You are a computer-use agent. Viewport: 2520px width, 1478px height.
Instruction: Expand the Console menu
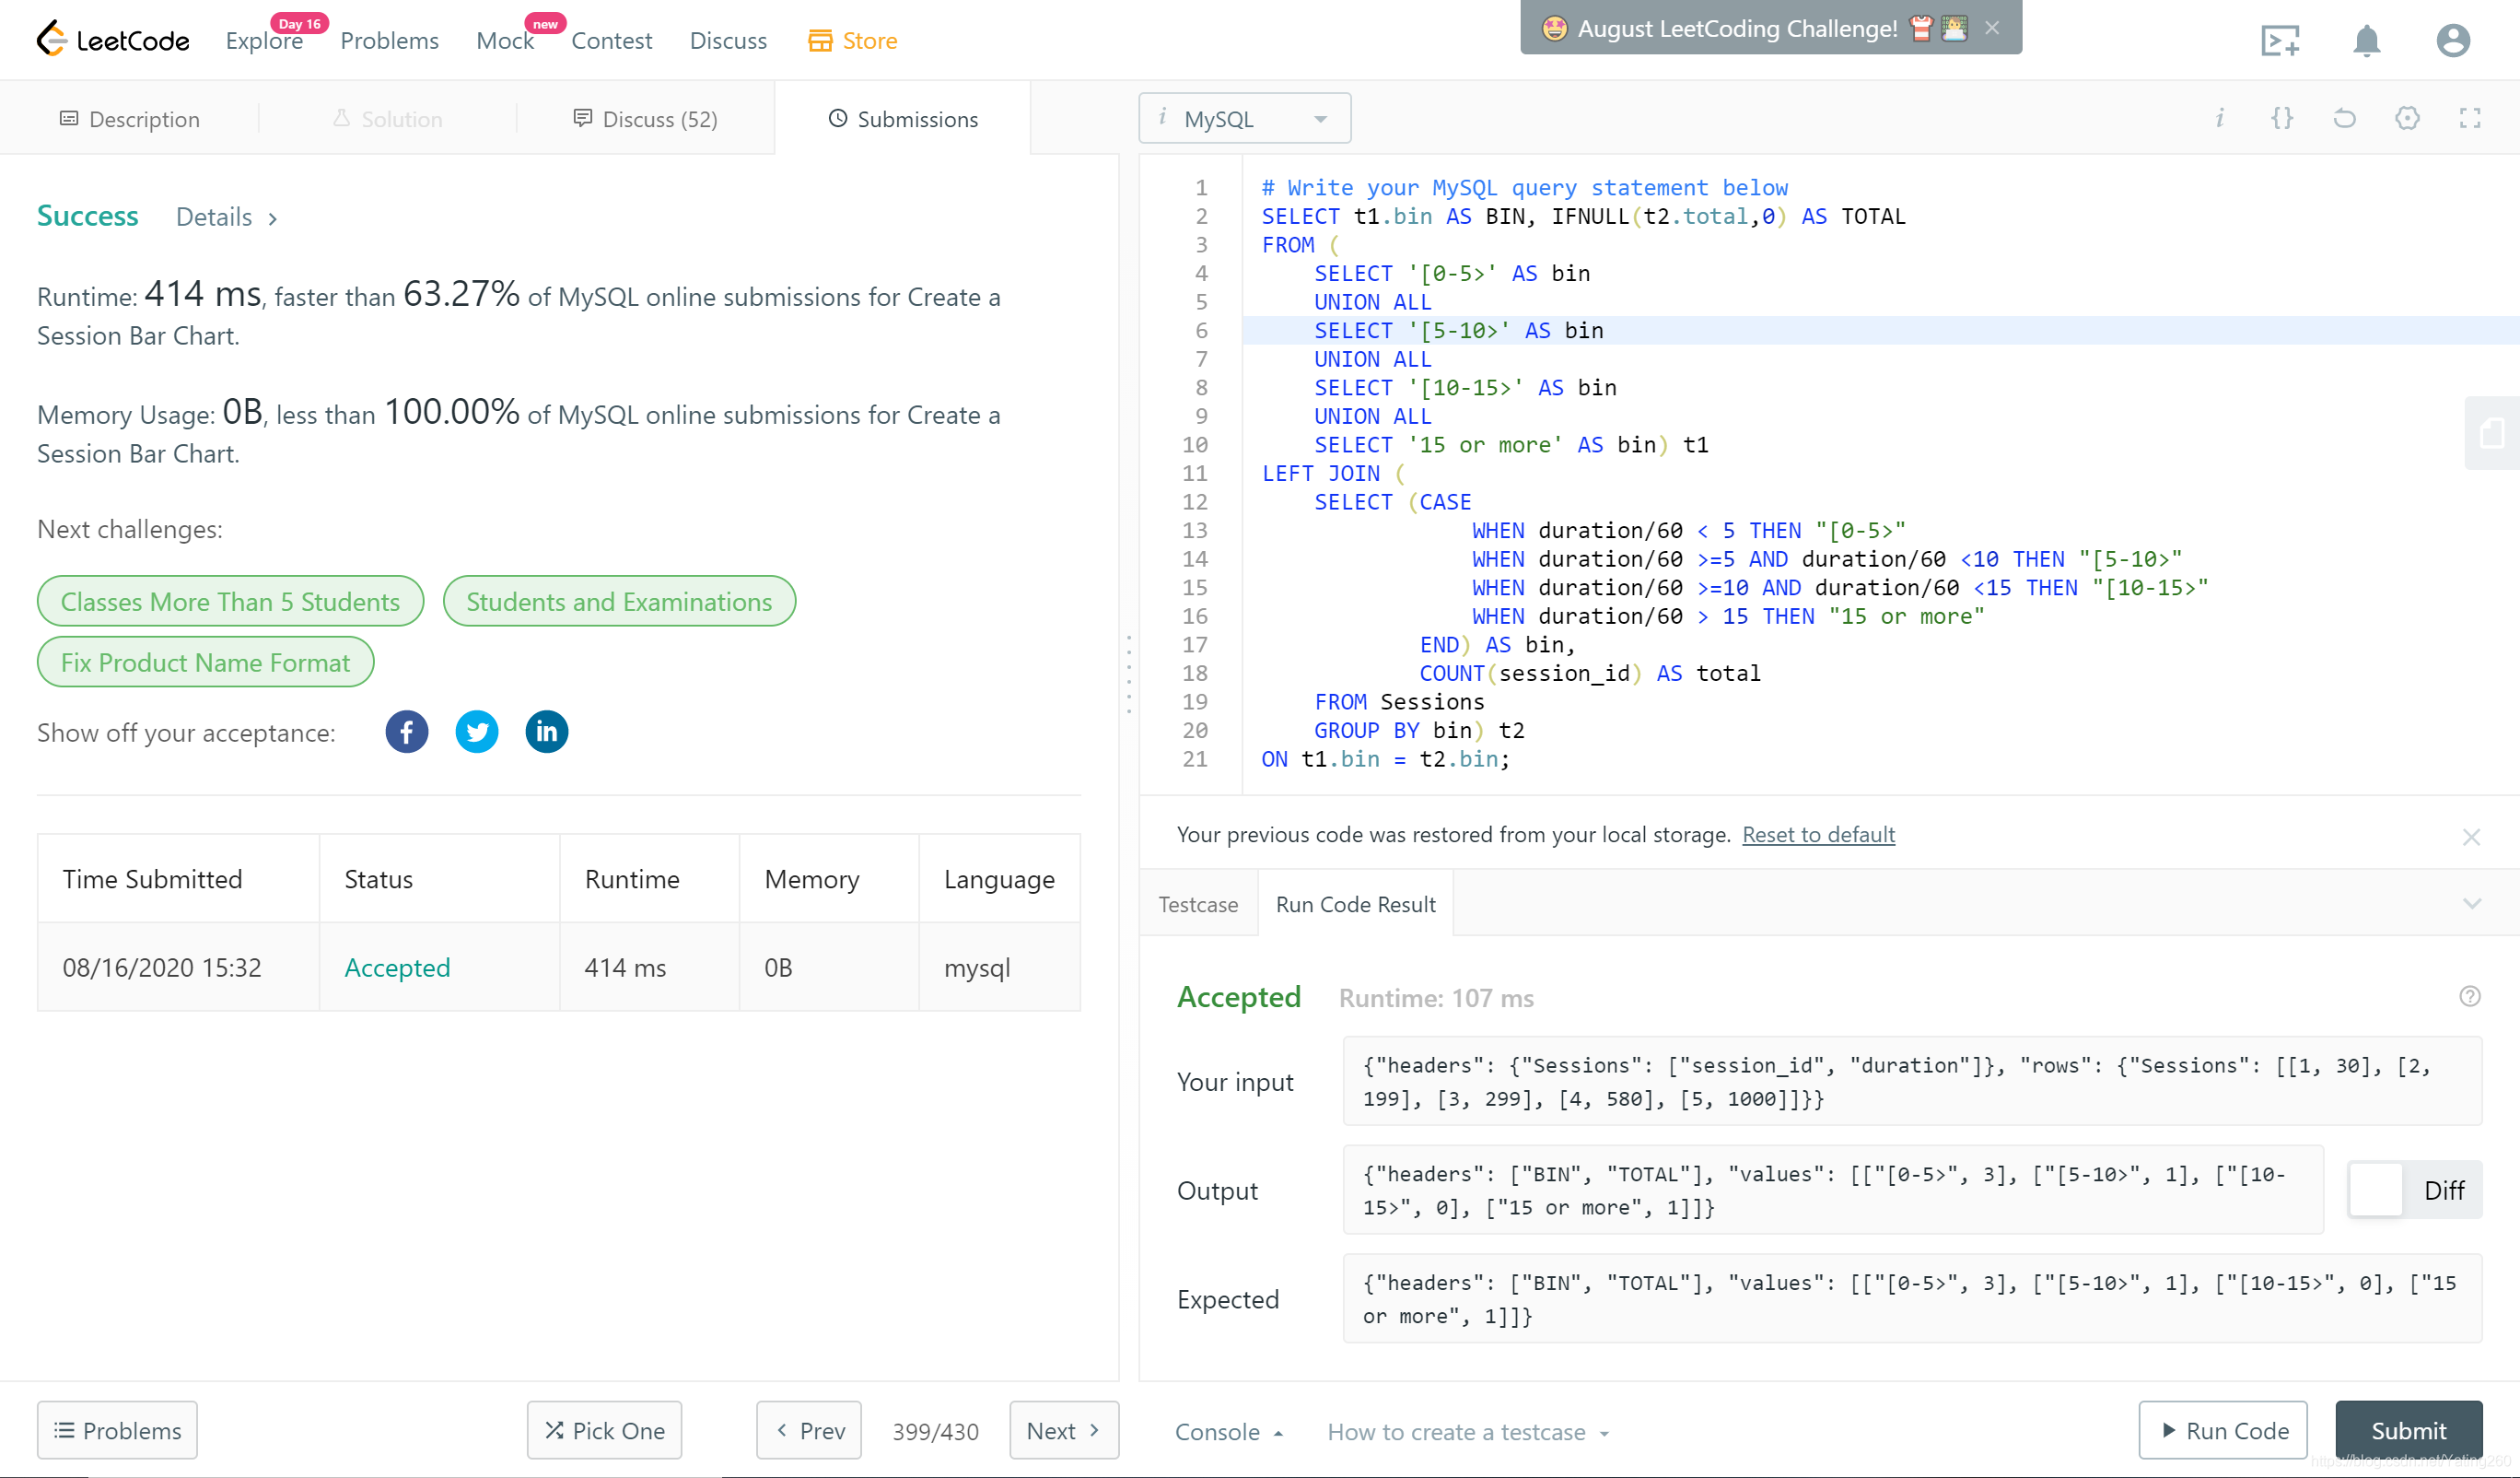click(1228, 1432)
